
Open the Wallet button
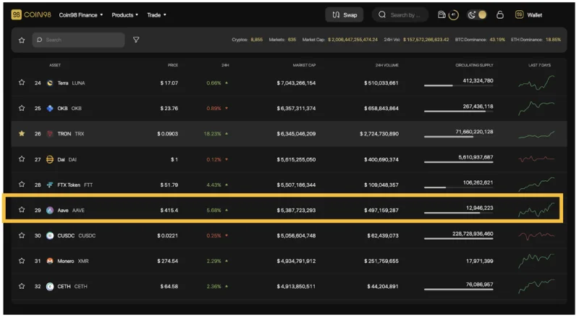[529, 14]
